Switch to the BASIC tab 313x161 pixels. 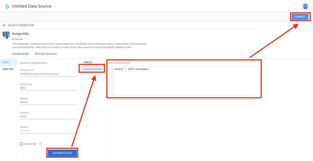click(x=6, y=62)
